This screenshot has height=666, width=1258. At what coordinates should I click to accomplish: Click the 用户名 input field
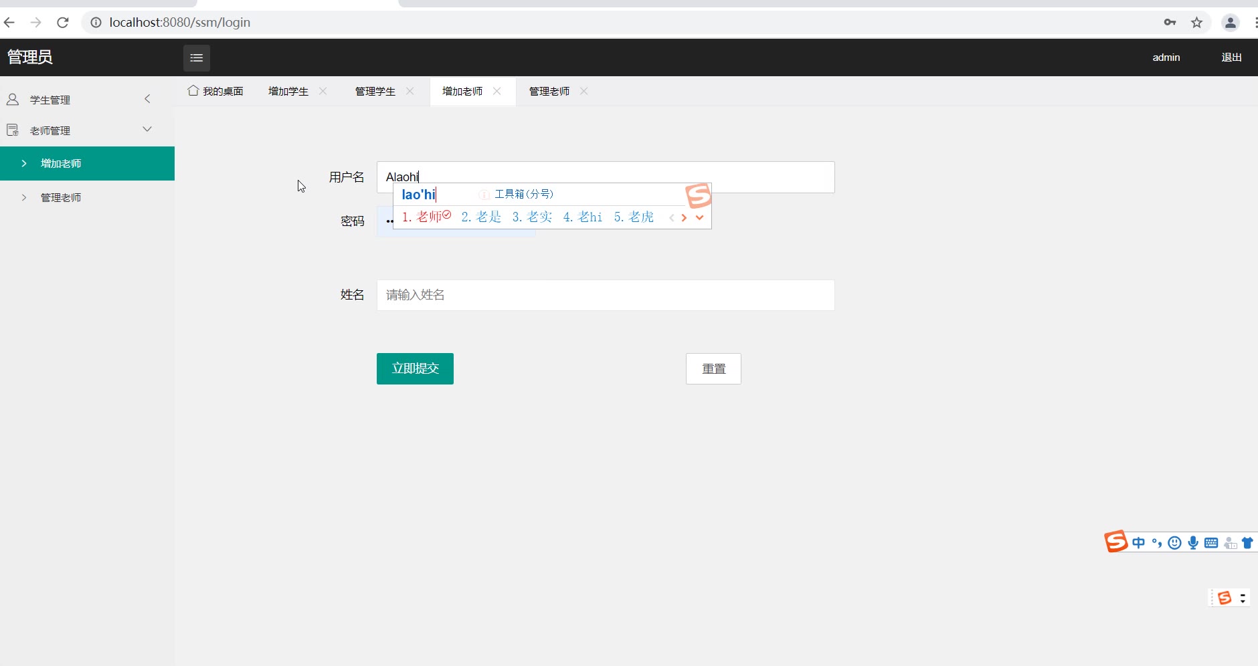[x=606, y=177]
